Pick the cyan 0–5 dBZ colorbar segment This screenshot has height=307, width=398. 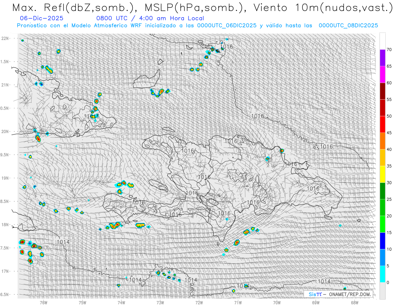(x=382, y=274)
